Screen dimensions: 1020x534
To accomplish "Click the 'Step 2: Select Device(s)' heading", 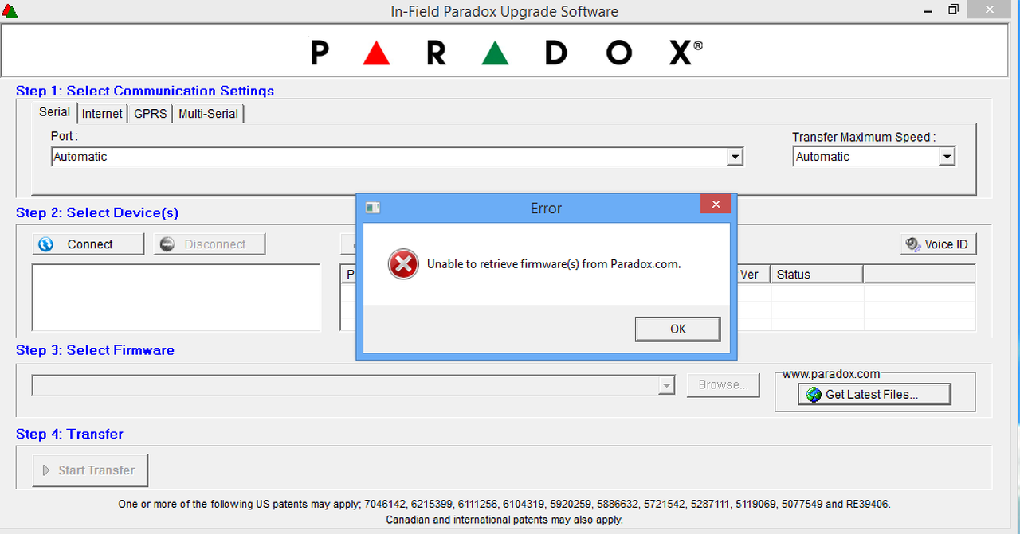I will [x=97, y=212].
